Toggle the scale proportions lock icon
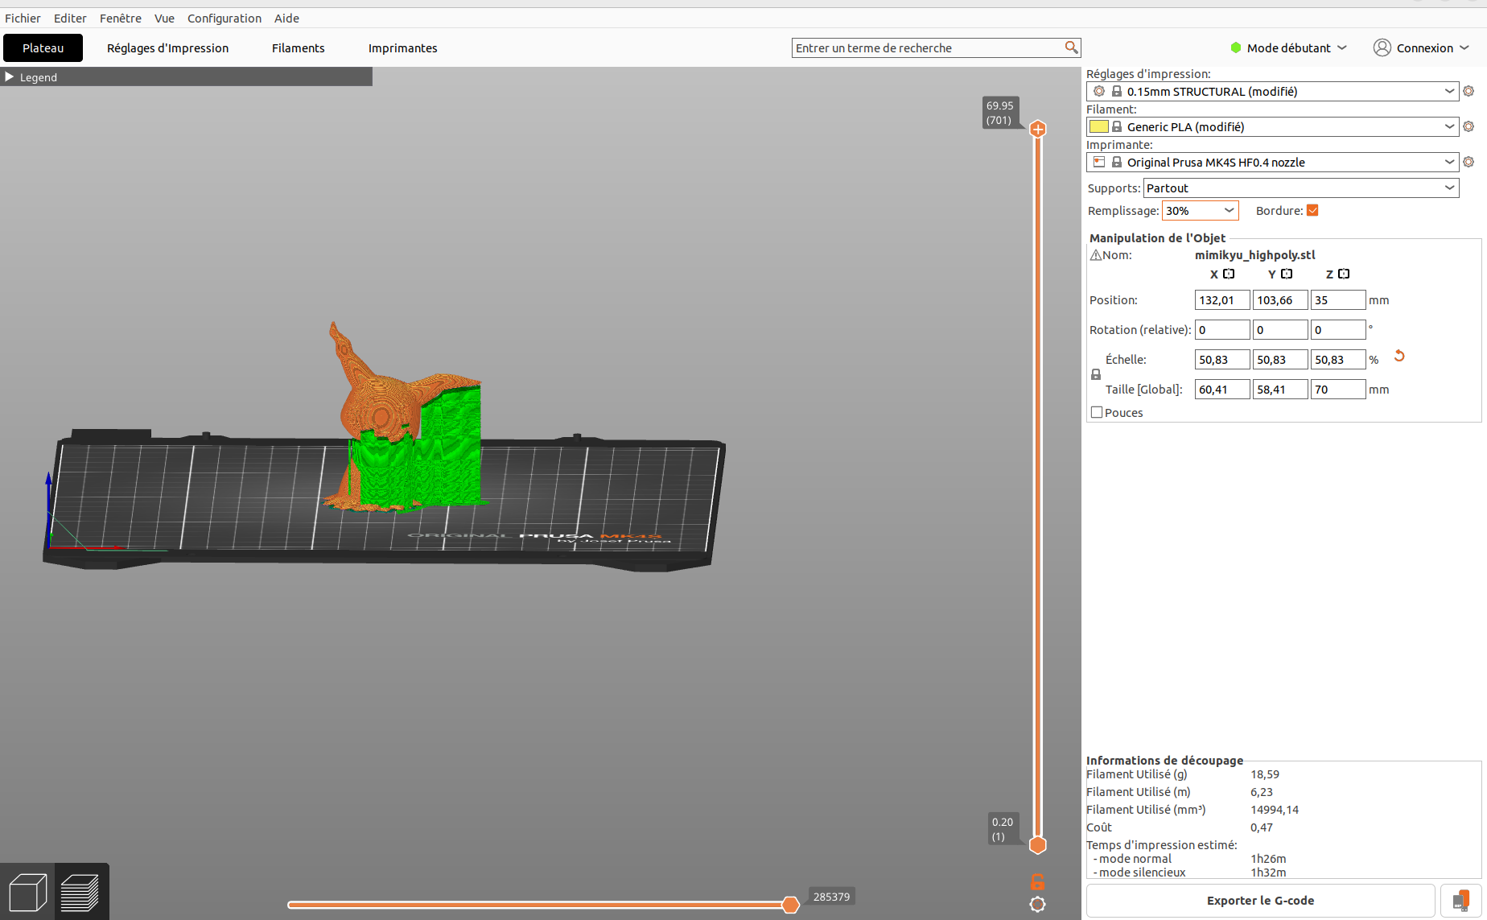This screenshot has height=920, width=1487. (x=1095, y=374)
